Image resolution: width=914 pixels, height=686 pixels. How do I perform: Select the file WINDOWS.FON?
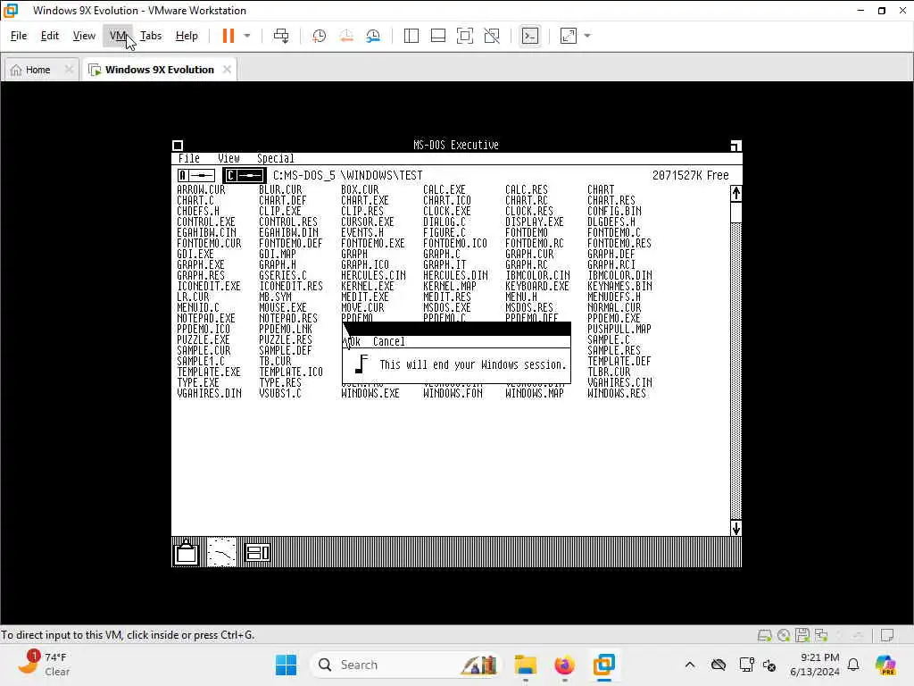tap(453, 393)
